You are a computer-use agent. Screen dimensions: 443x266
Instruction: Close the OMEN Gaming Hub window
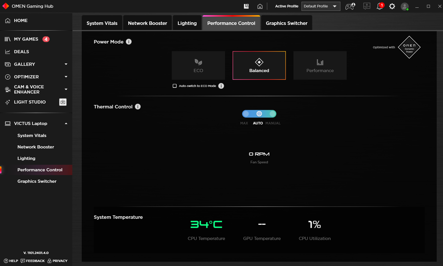click(x=440, y=6)
